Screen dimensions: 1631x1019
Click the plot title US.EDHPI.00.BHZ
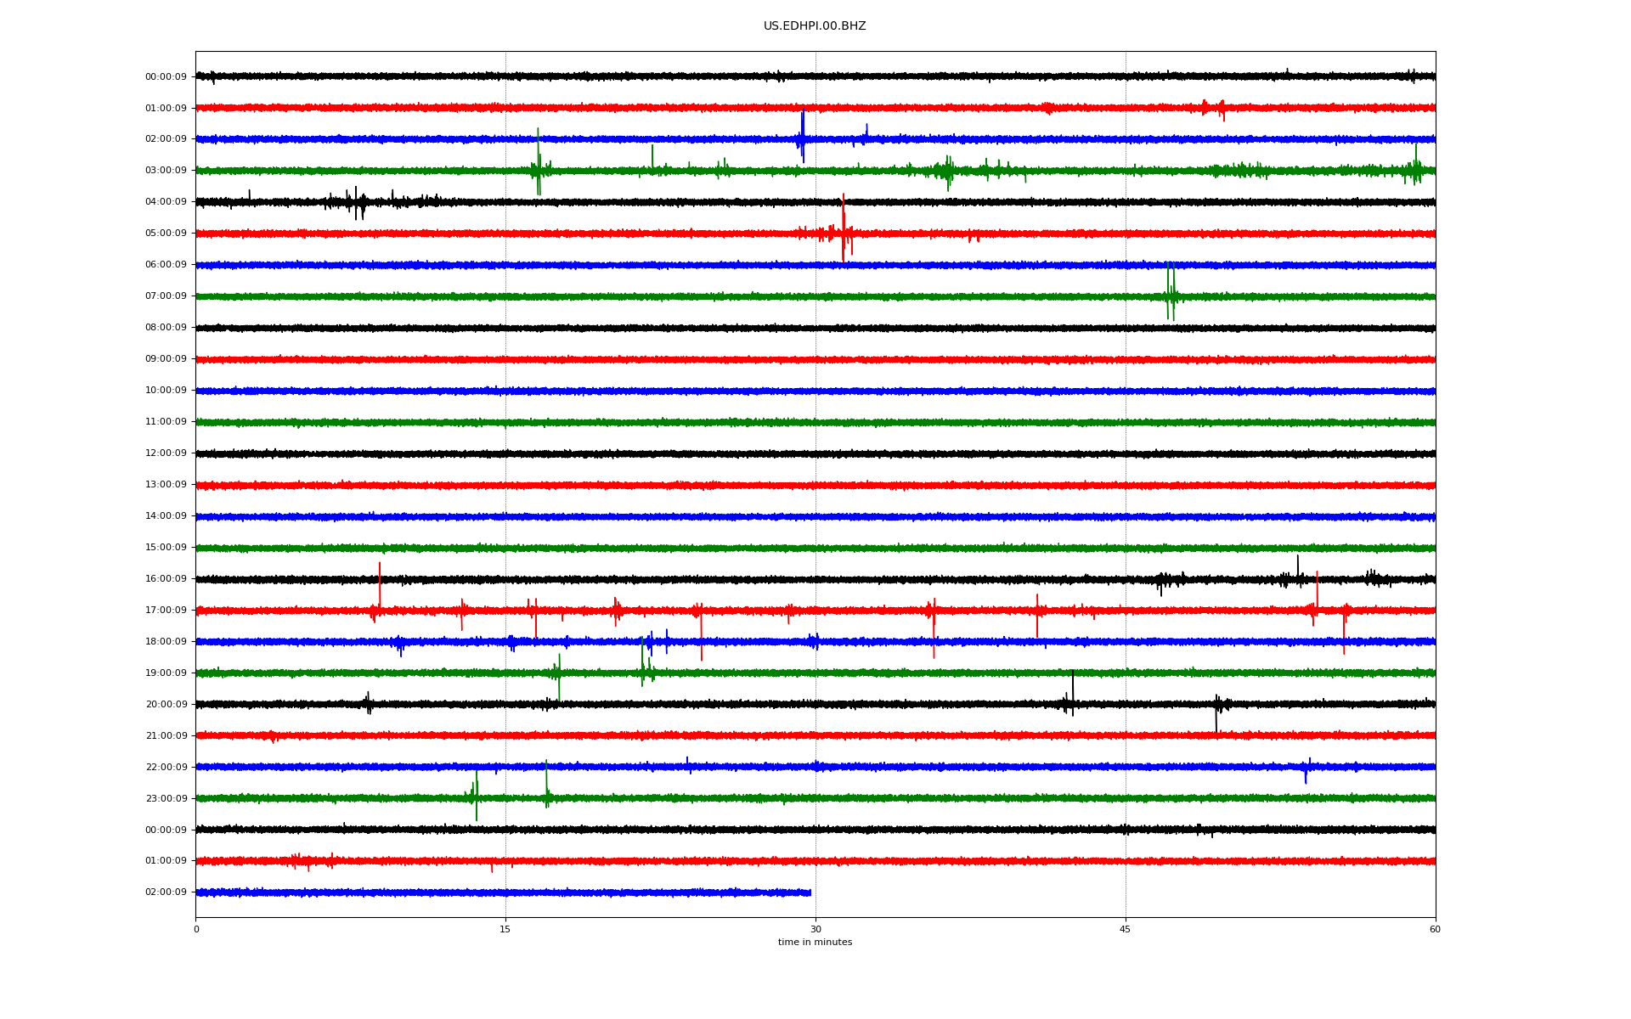point(814,26)
